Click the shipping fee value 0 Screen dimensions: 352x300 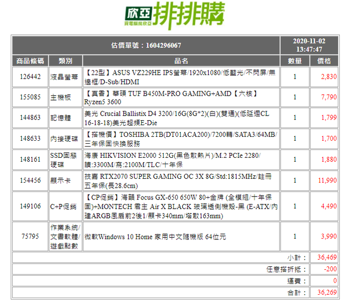(x=335, y=280)
